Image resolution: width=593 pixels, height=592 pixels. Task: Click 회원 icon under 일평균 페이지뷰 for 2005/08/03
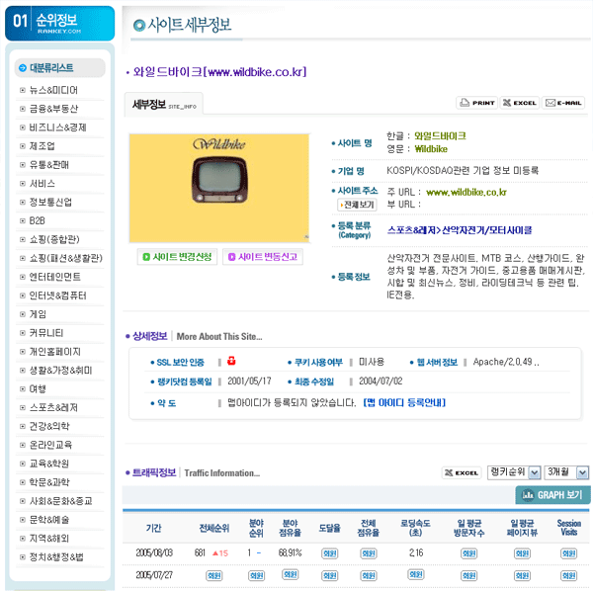[522, 553]
